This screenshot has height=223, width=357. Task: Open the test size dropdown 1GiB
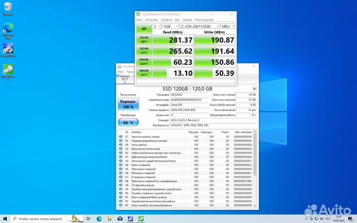pyautogui.click(x=170, y=26)
